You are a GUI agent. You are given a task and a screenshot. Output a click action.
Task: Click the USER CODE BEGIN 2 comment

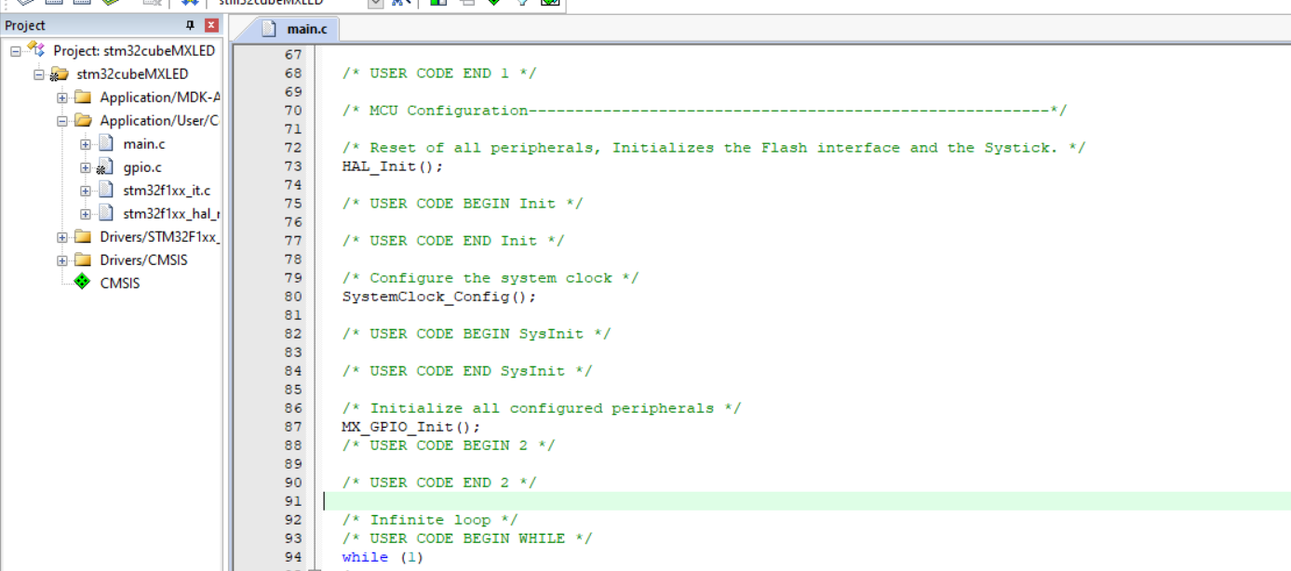[448, 445]
